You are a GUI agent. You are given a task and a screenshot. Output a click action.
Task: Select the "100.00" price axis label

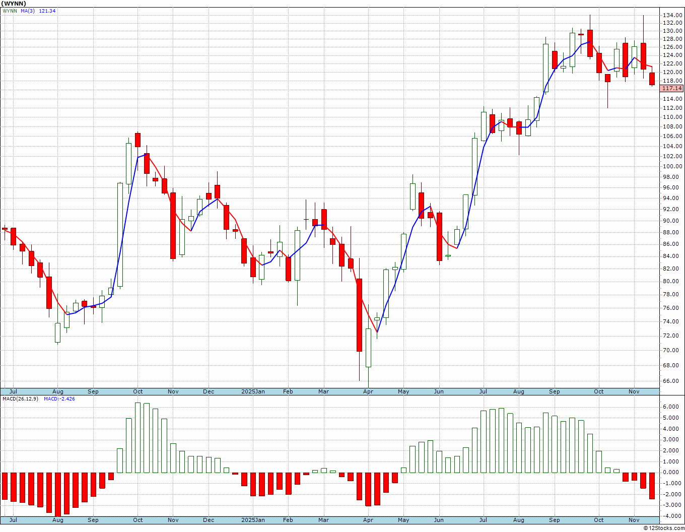(673, 166)
